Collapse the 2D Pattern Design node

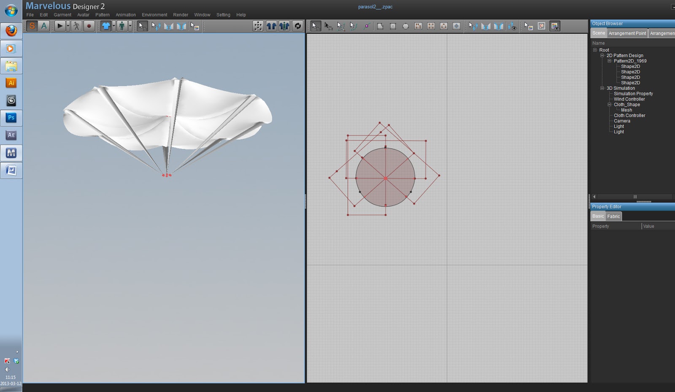coord(602,55)
